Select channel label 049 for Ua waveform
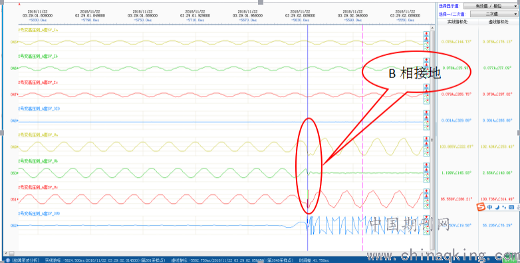520x263 pixels. point(14,146)
